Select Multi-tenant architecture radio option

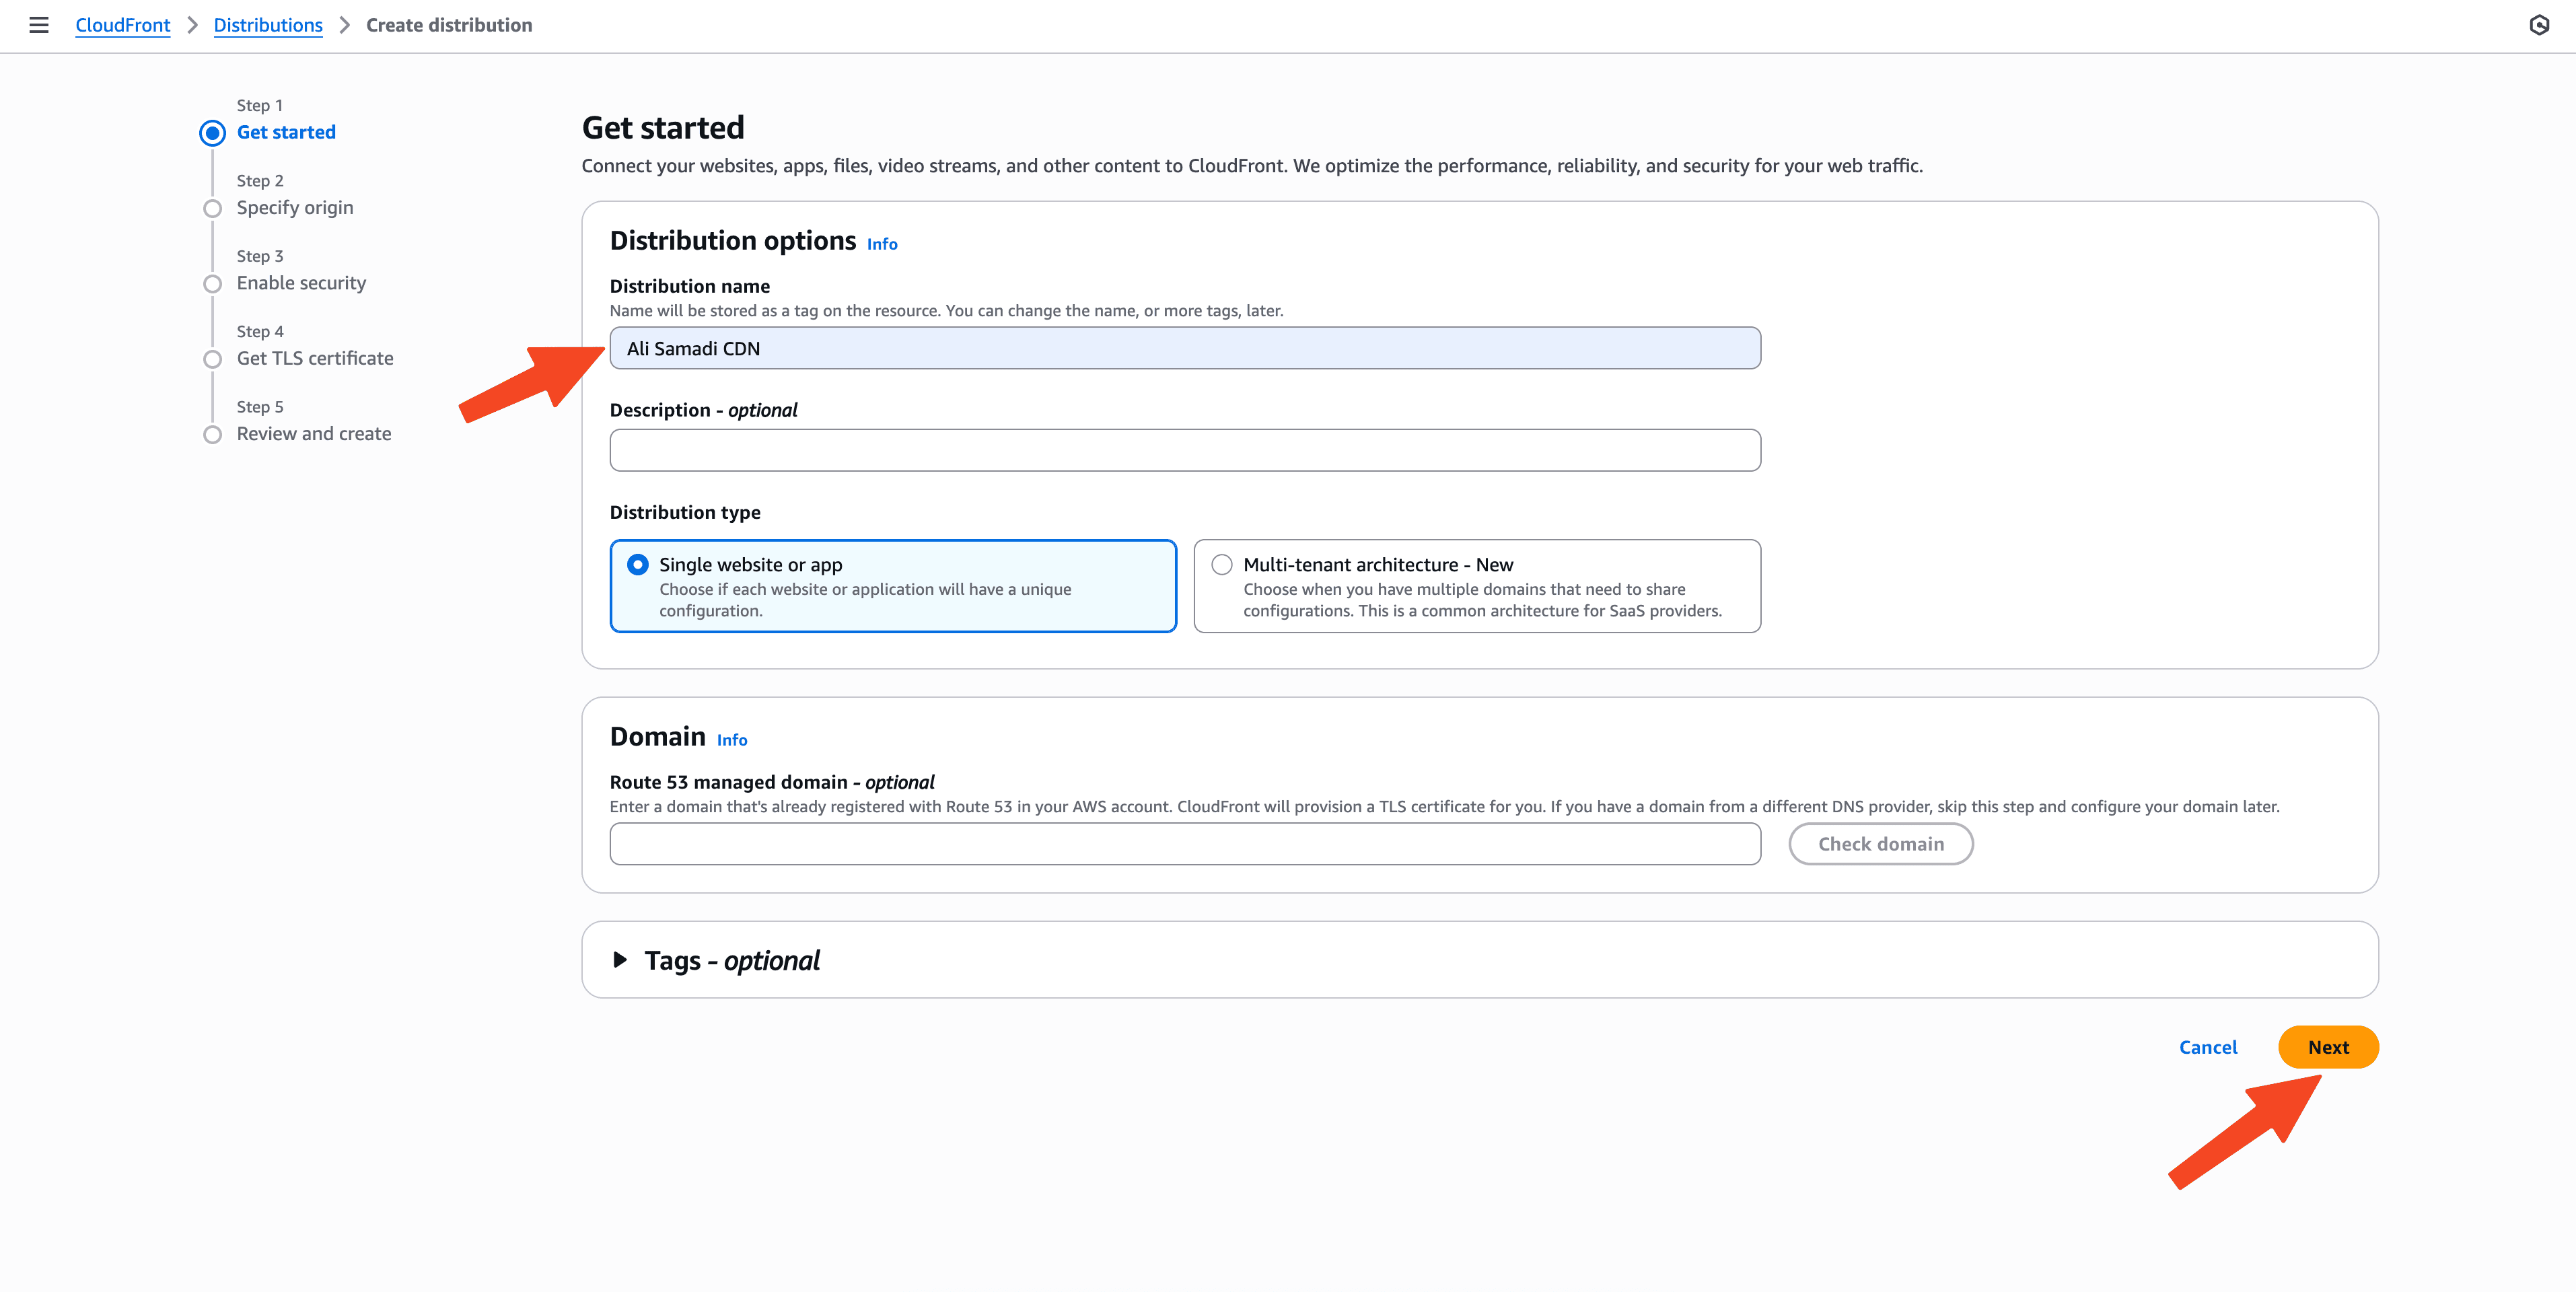coord(1222,565)
